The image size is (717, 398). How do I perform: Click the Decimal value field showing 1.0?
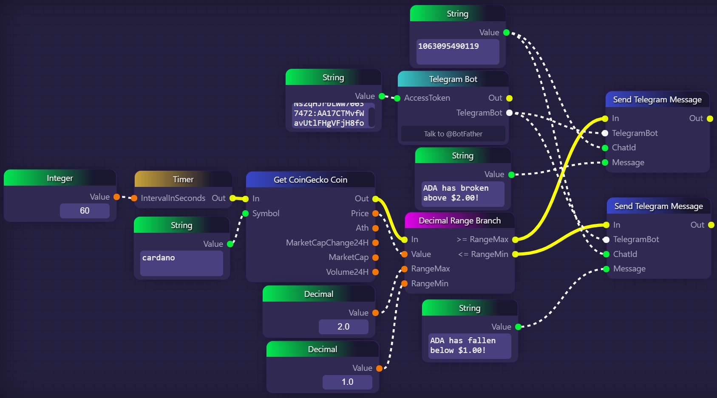coord(347,382)
